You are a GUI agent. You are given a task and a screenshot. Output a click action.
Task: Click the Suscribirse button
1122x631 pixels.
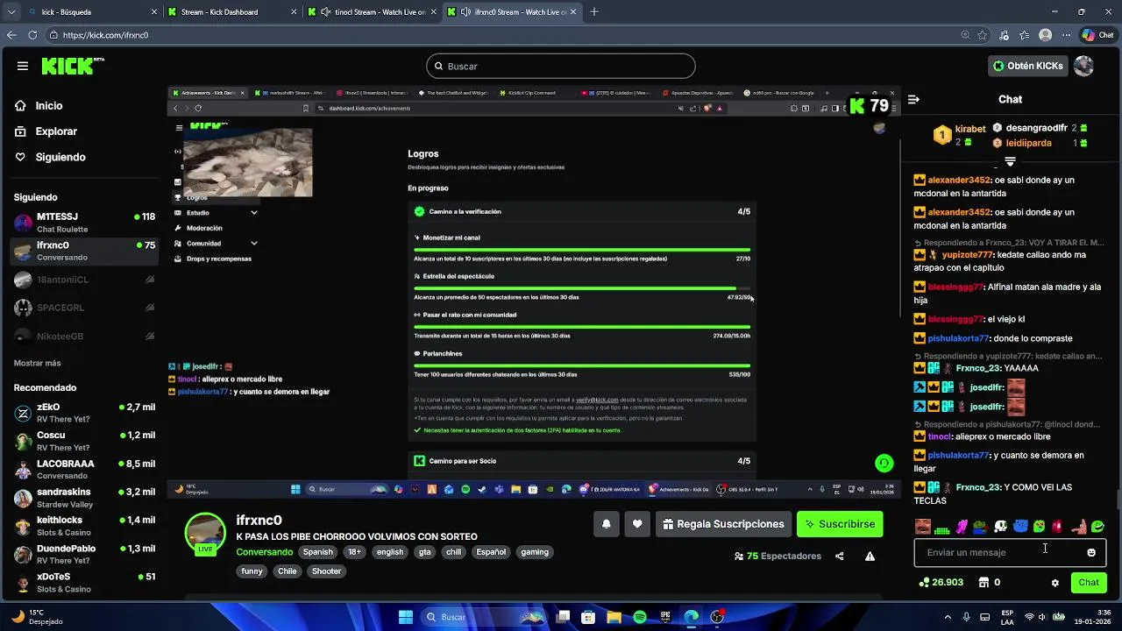(839, 524)
